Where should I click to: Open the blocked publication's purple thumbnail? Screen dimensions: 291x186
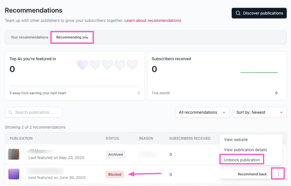pyautogui.click(x=14, y=174)
